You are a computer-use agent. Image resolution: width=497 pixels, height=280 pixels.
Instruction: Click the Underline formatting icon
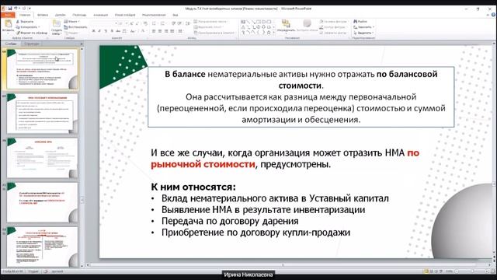click(x=106, y=31)
